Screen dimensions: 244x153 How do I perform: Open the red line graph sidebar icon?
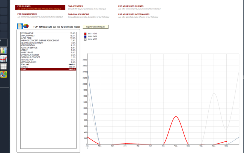4,58
